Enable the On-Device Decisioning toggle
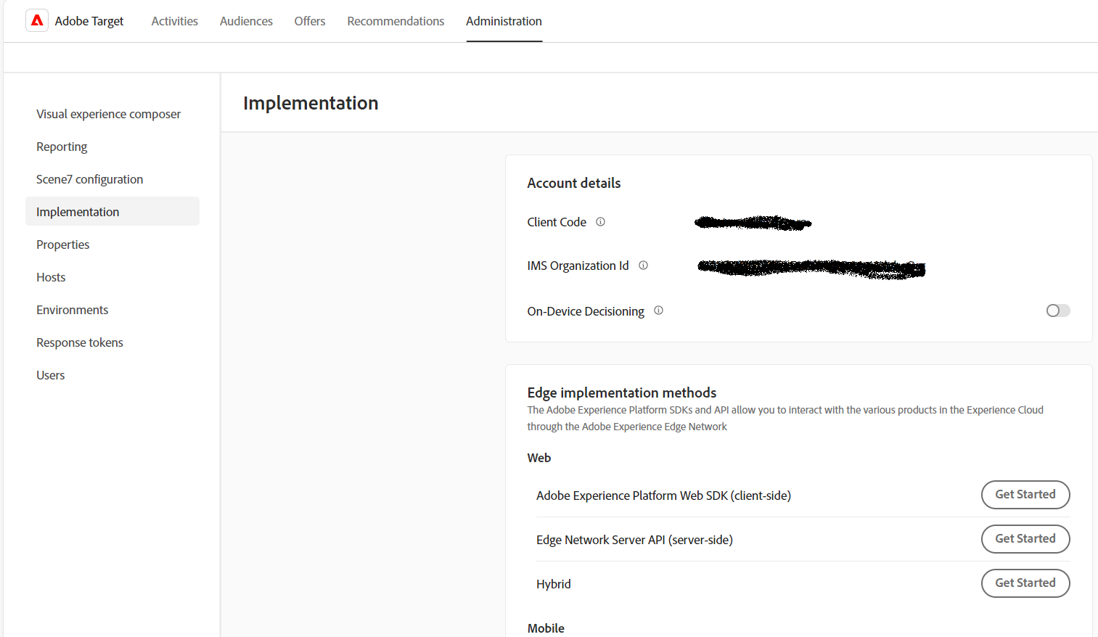 click(1058, 311)
